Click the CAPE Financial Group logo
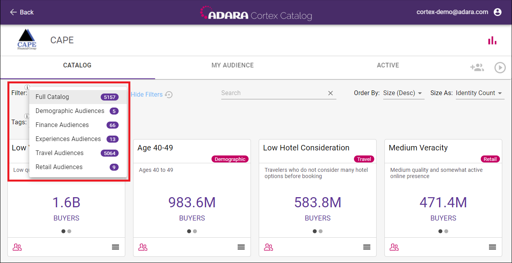Screen dimensions: 512x263 click(27, 40)
